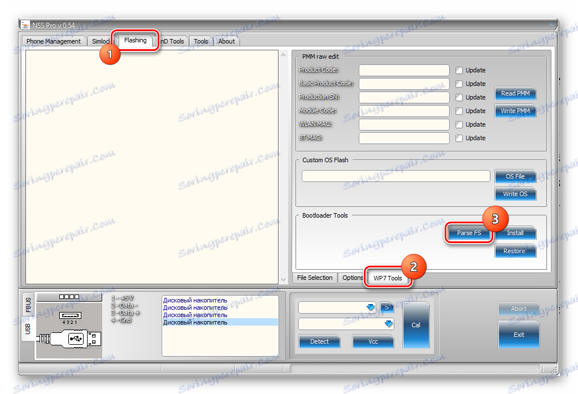578x394 pixels.
Task: Open the File Selection bottom tab
Action: 315,278
